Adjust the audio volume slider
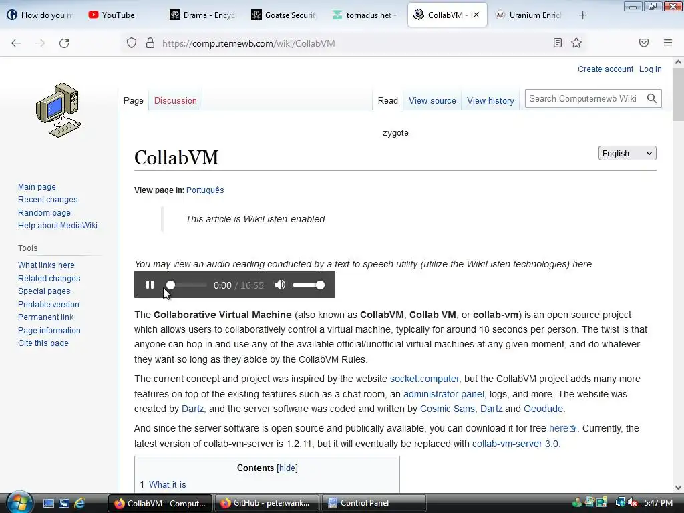This screenshot has height=513, width=684. click(x=309, y=285)
